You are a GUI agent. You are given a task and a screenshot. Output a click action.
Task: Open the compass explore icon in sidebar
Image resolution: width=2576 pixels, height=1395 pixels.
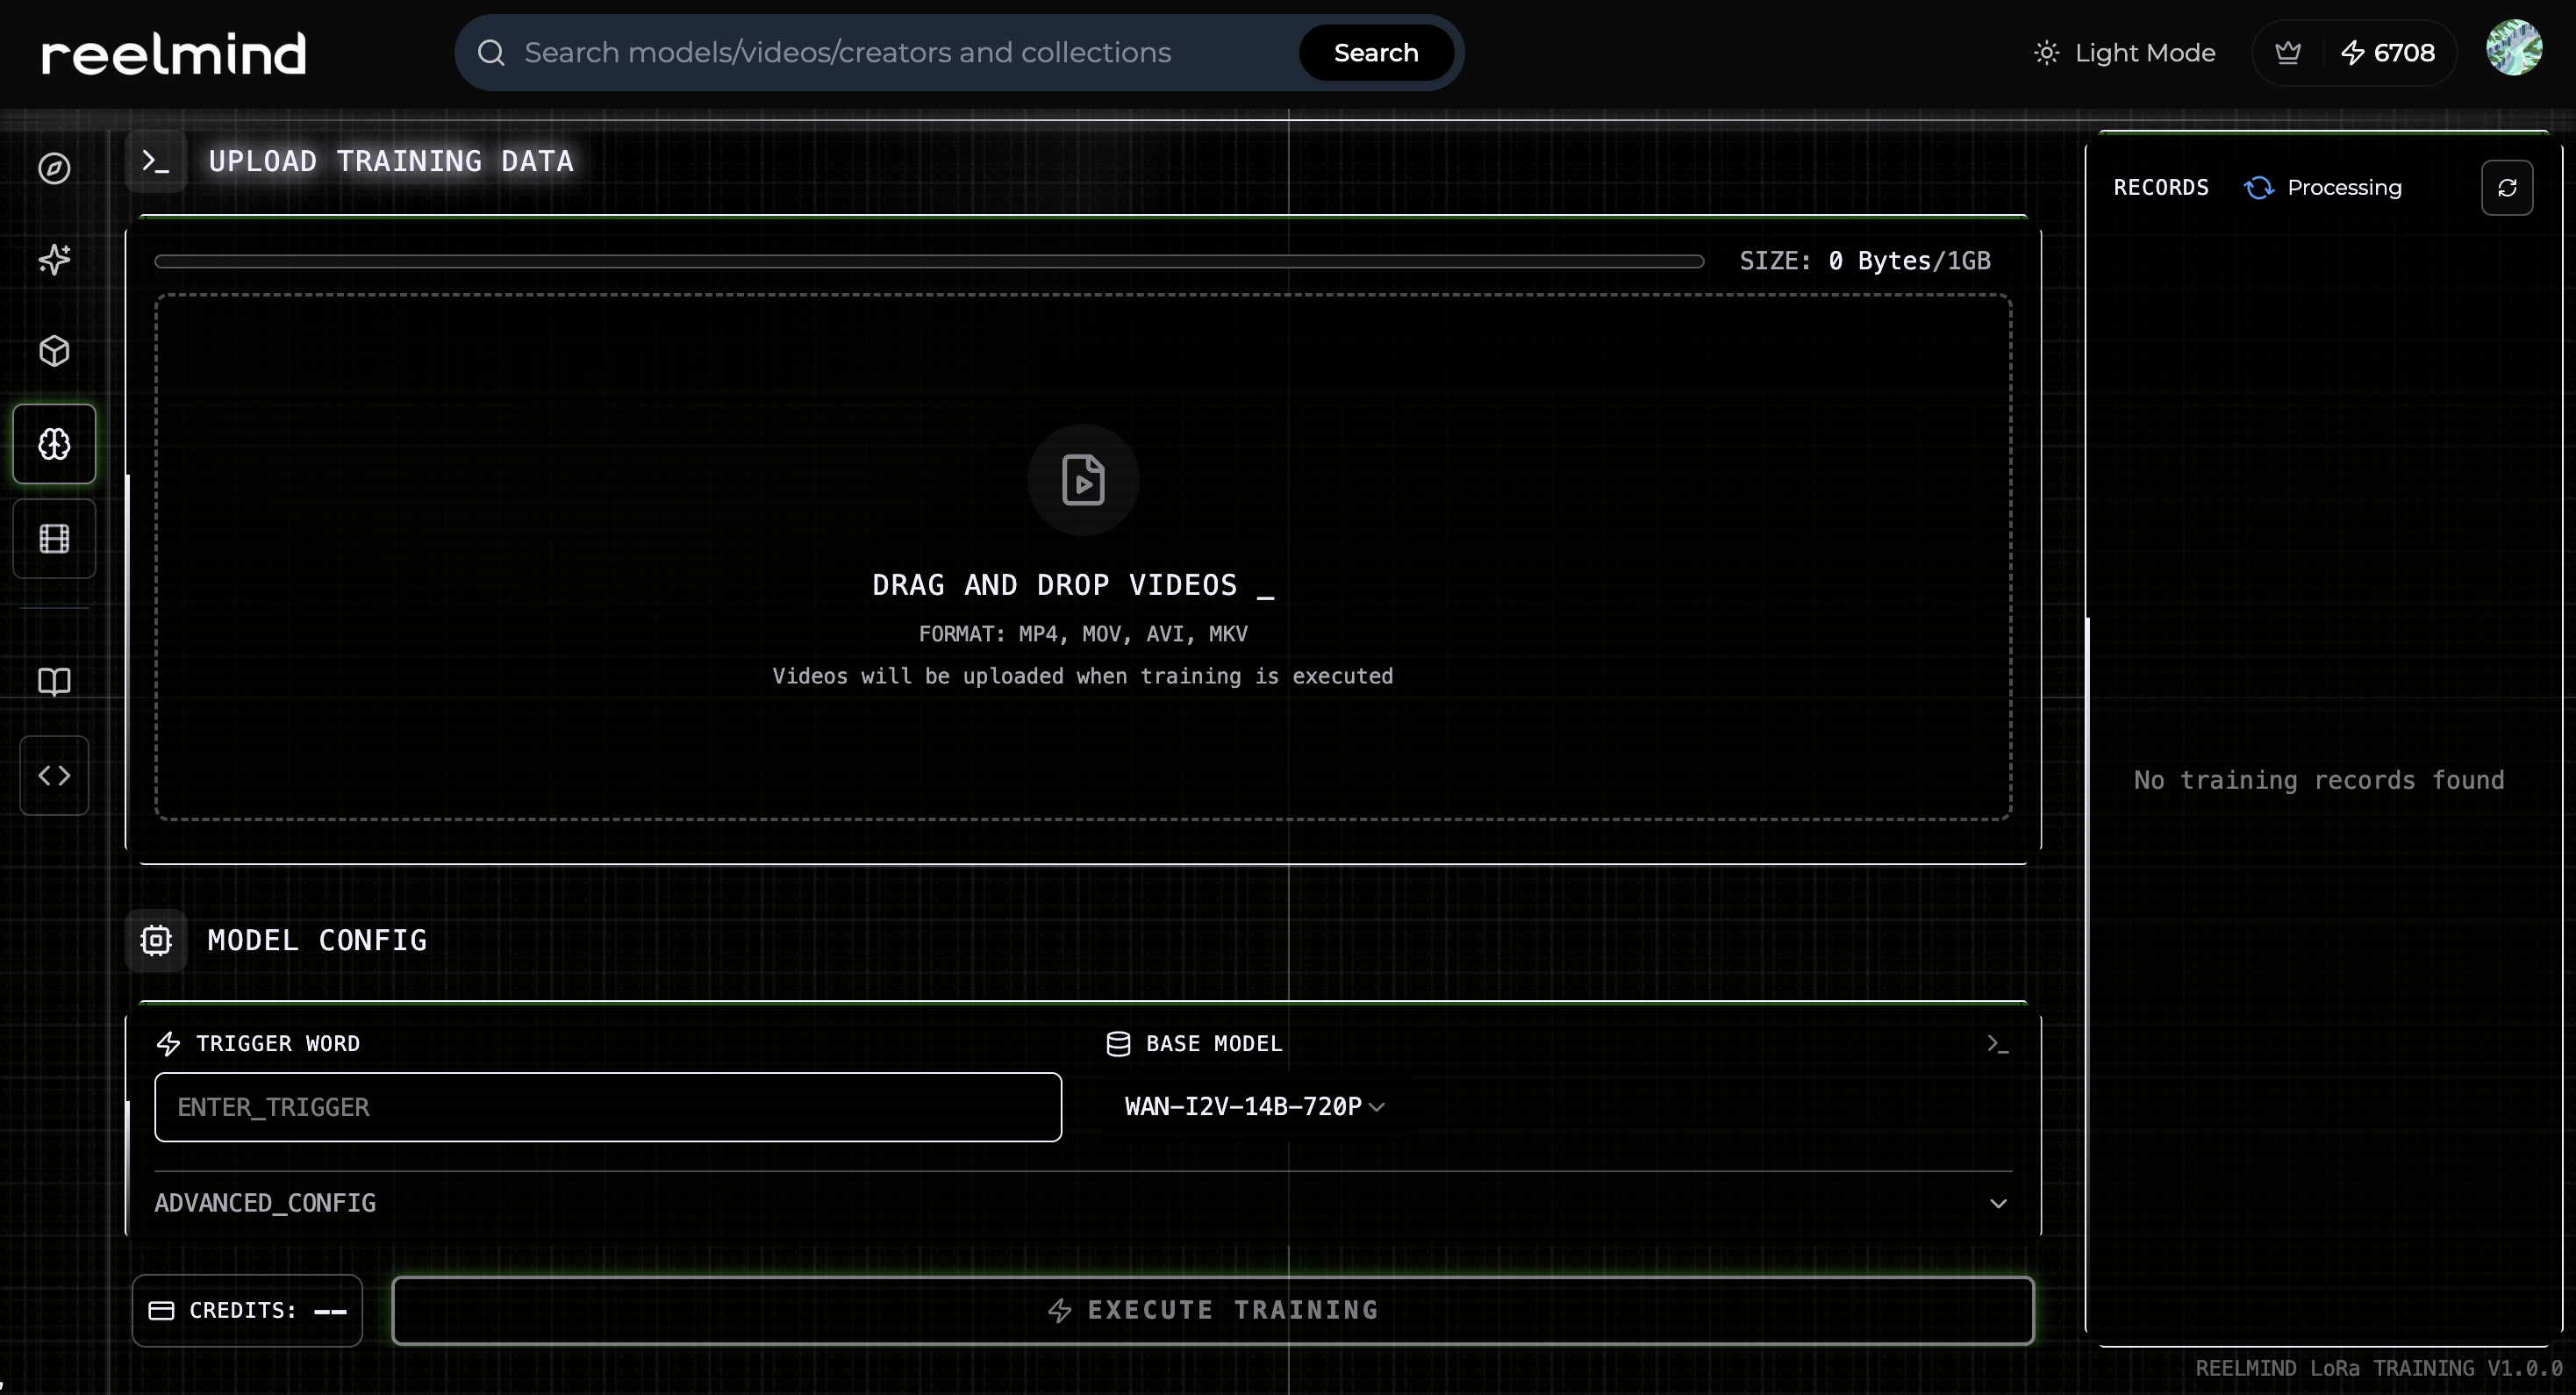[x=54, y=168]
